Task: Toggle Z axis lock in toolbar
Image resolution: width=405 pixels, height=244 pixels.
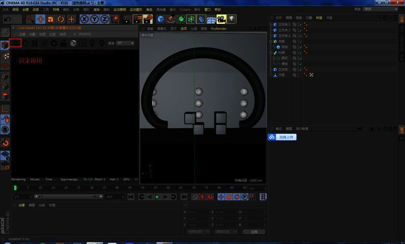Action: click(105, 19)
